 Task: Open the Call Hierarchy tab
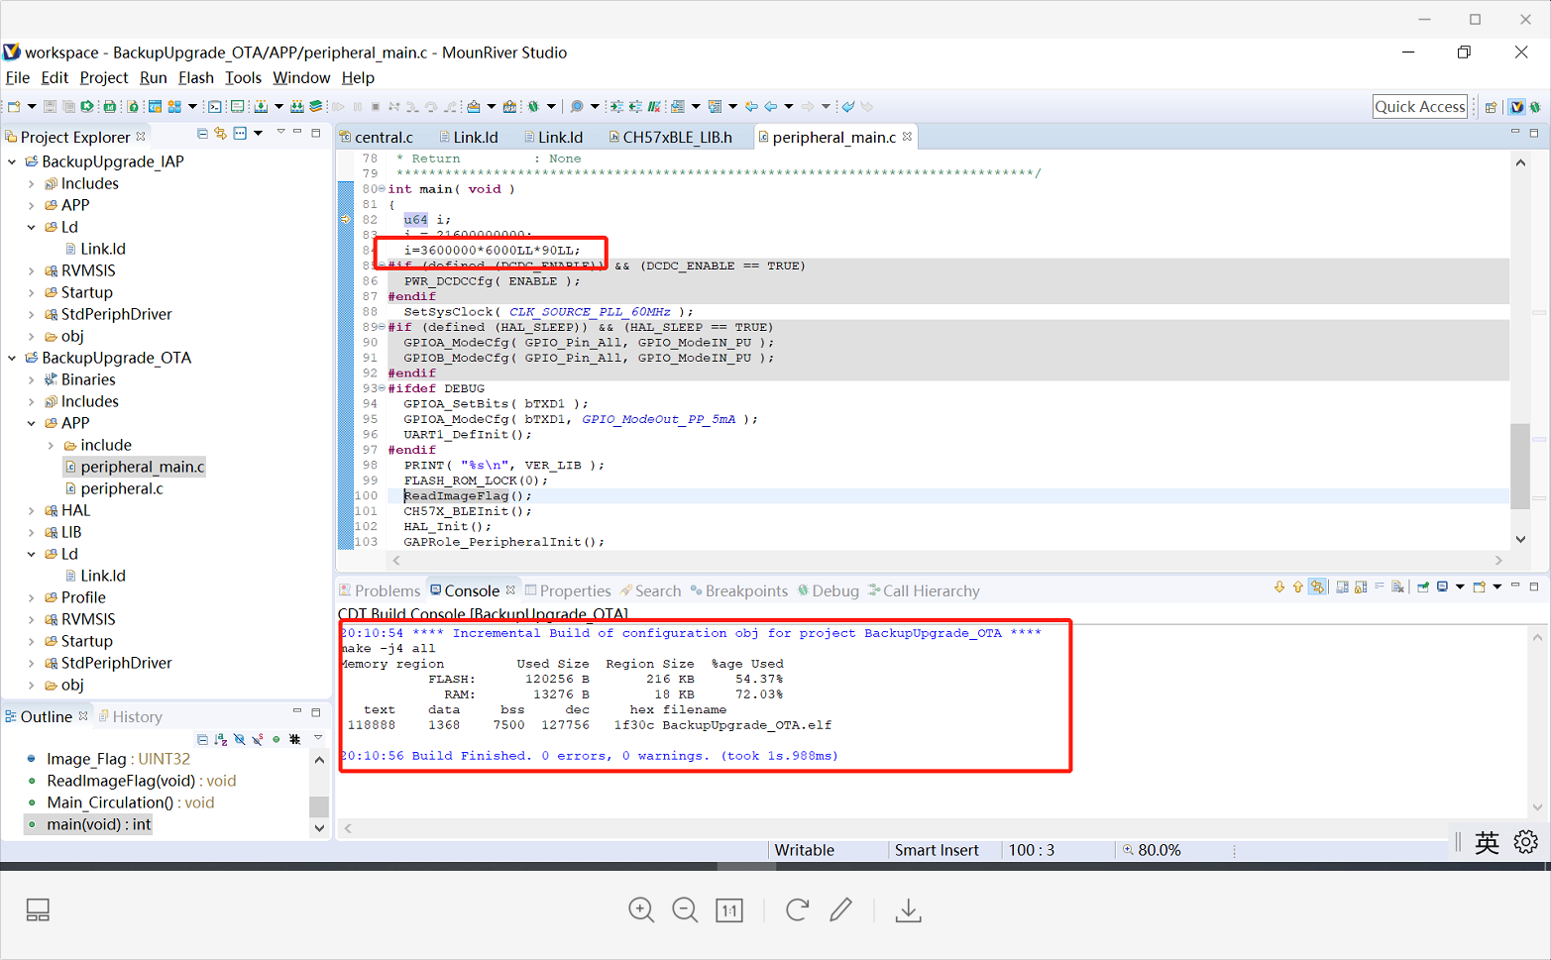pos(924,590)
